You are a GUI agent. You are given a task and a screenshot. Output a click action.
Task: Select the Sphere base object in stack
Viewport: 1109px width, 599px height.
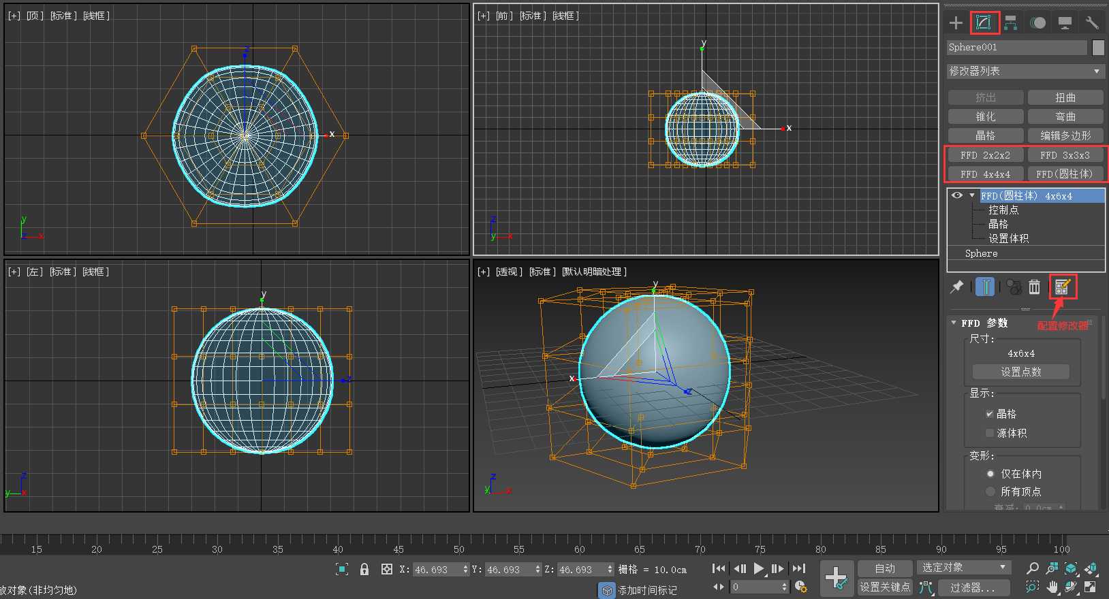tap(981, 253)
